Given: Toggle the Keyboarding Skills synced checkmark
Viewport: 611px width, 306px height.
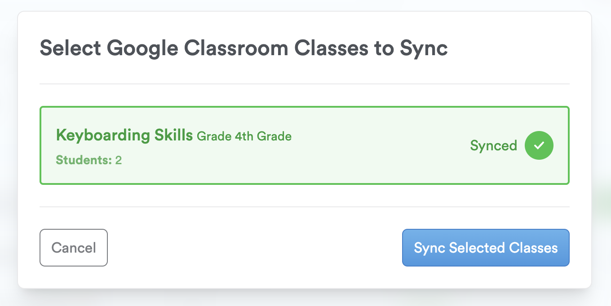Looking at the screenshot, I should pos(539,145).
